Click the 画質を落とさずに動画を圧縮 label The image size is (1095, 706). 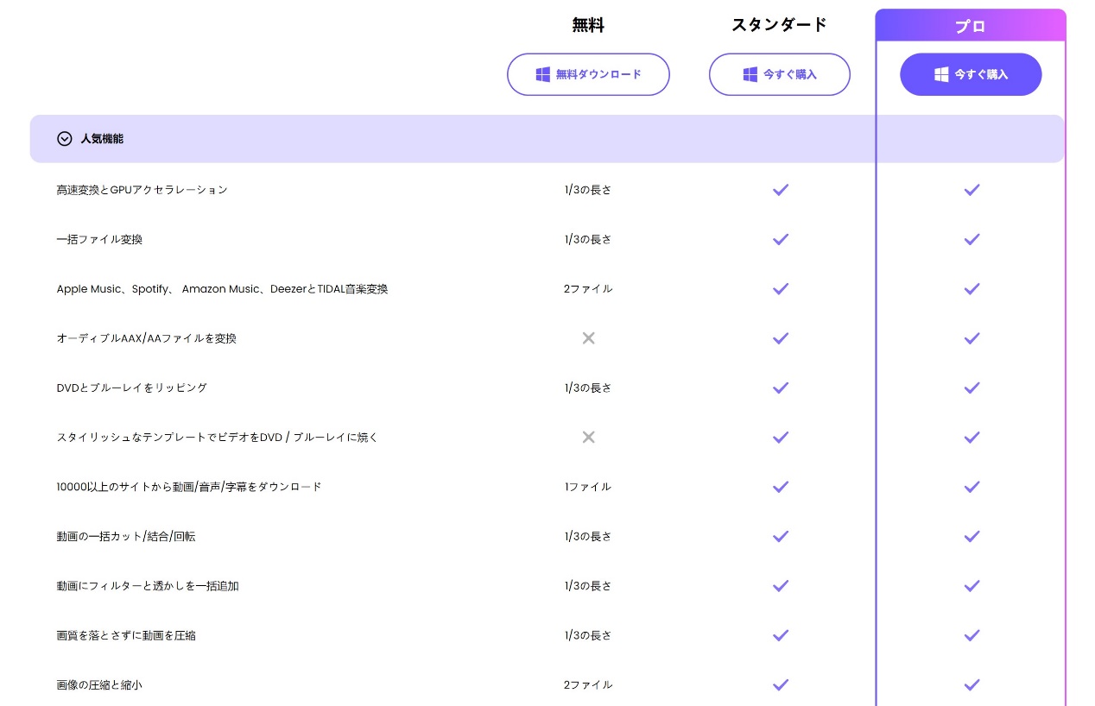click(x=126, y=635)
